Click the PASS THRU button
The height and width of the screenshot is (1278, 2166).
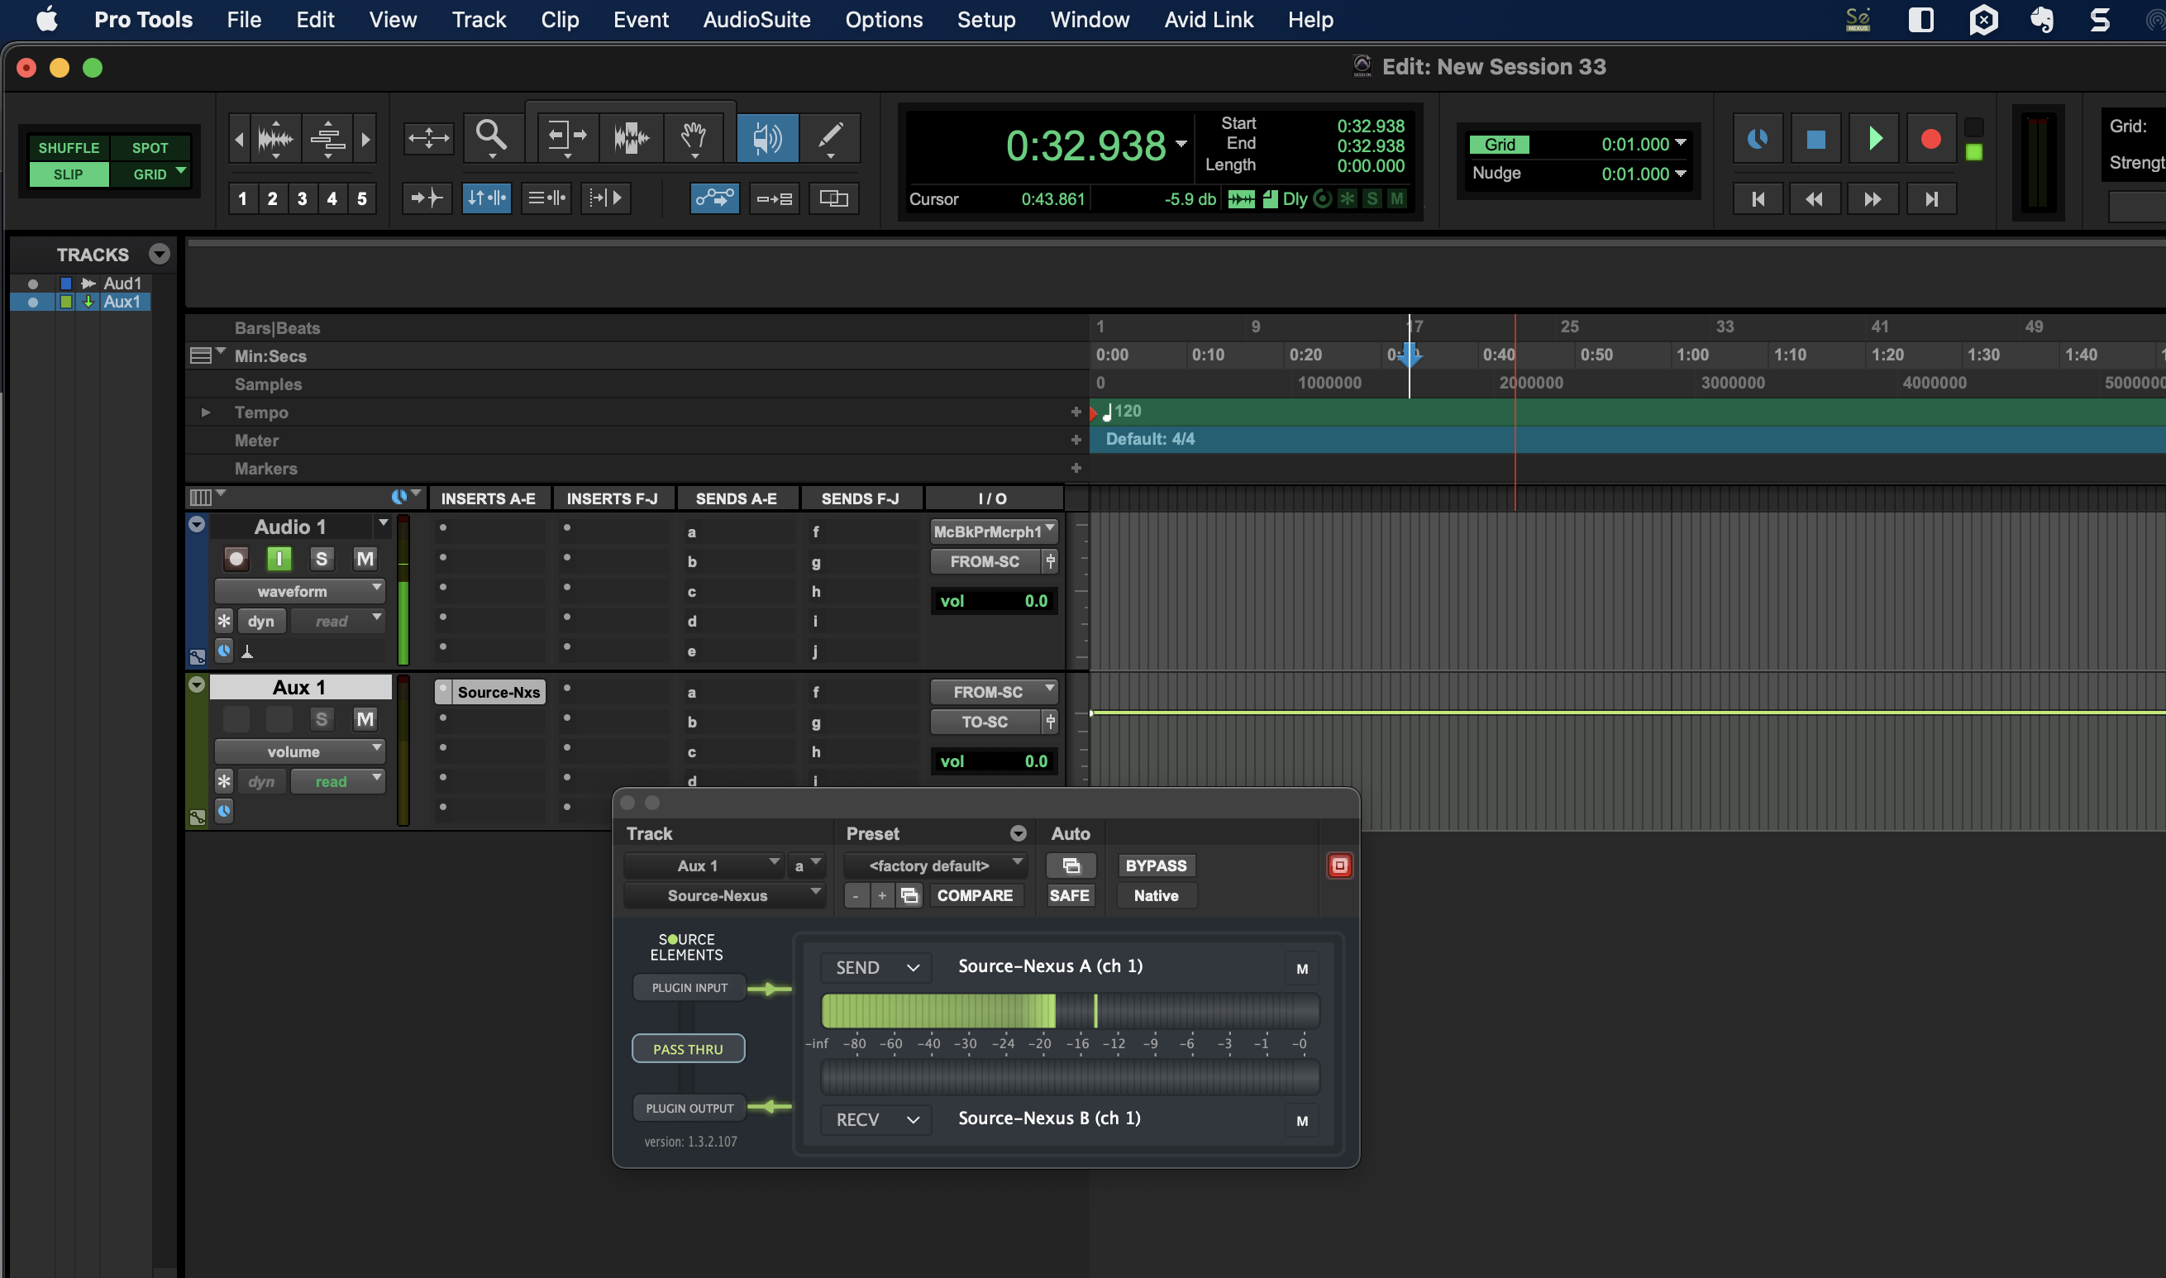687,1049
